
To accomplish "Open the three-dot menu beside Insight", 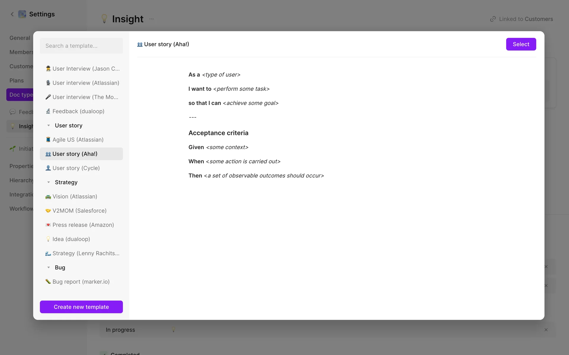I will pyautogui.click(x=151, y=19).
